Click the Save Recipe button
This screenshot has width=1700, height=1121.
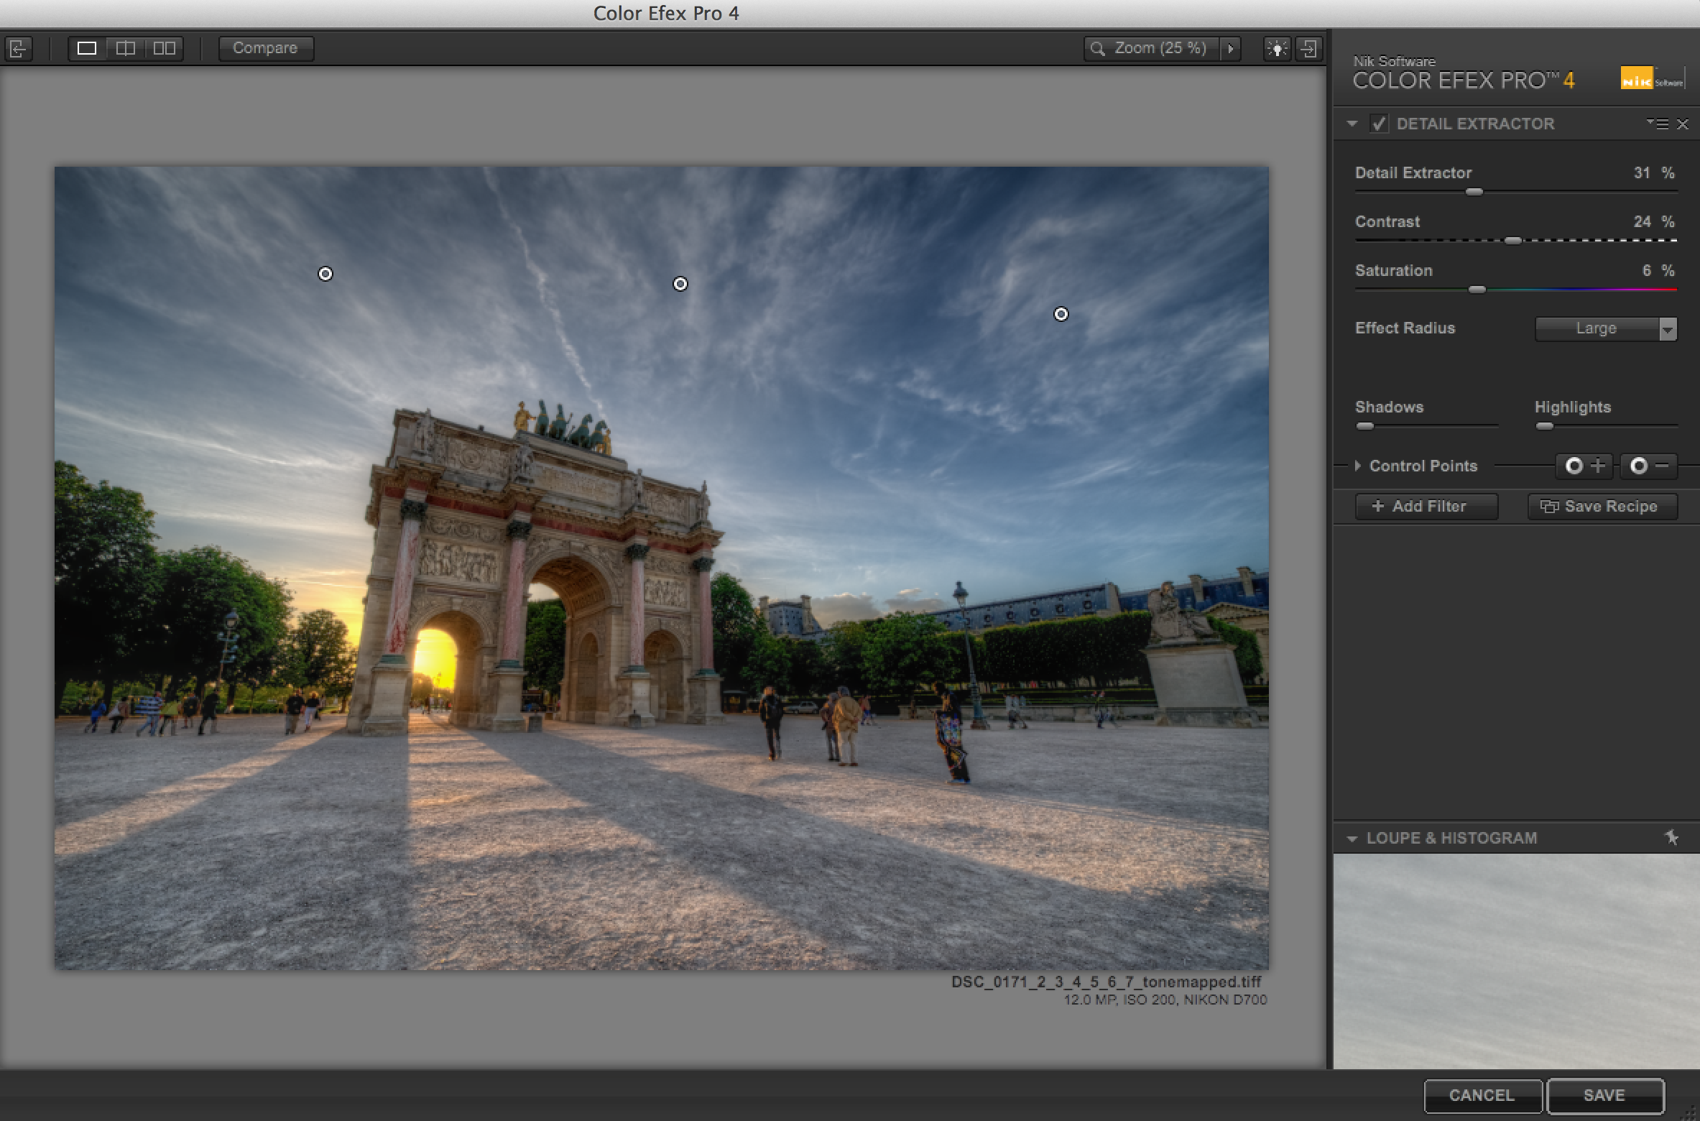[x=1602, y=506]
